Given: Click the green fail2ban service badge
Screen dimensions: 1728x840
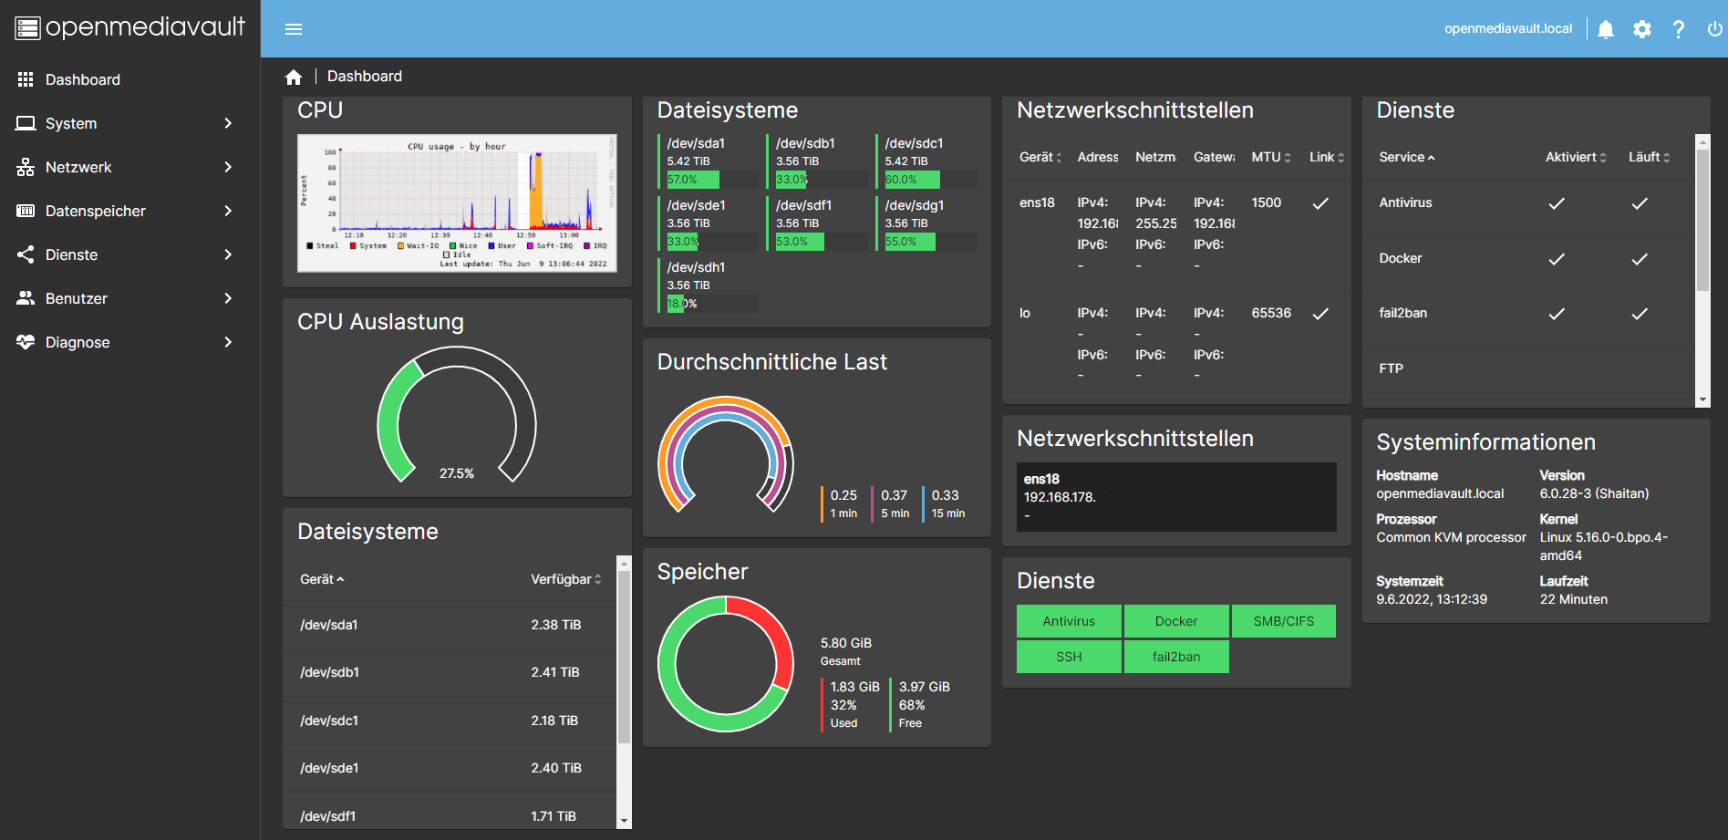Looking at the screenshot, I should click(1176, 657).
